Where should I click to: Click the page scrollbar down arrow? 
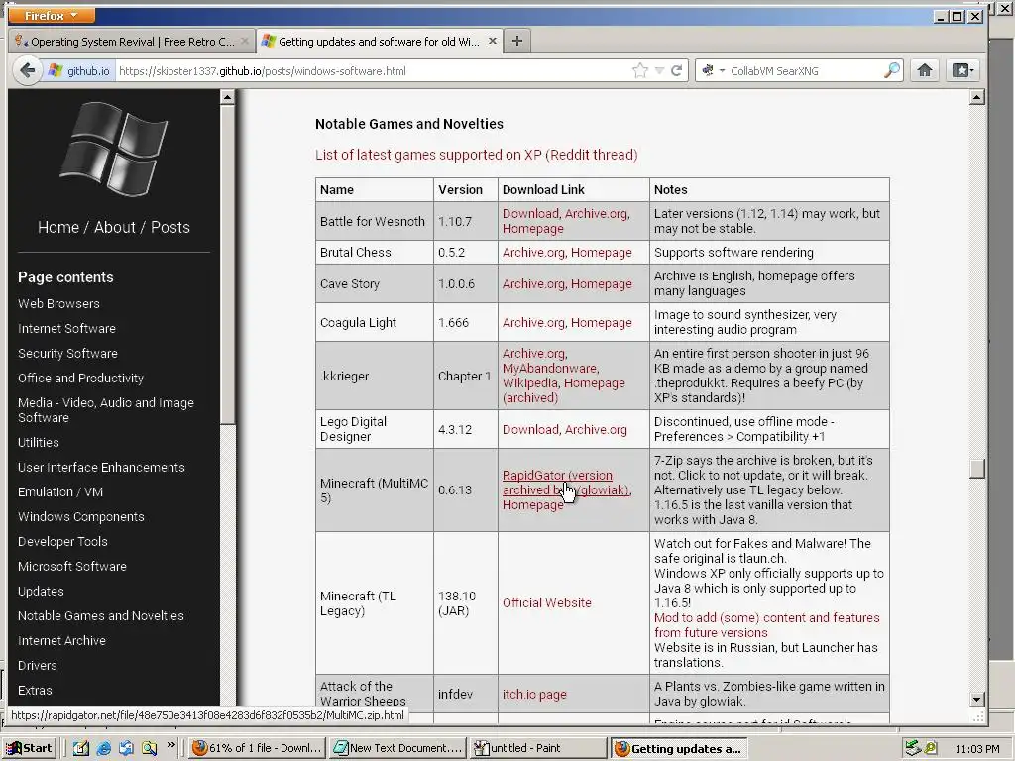pyautogui.click(x=976, y=699)
